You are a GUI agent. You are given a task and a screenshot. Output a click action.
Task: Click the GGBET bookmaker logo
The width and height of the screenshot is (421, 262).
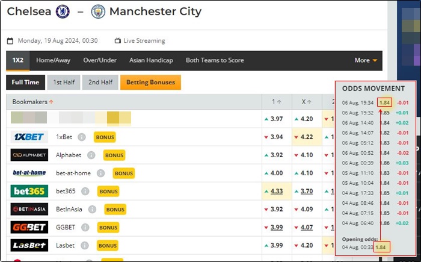click(x=29, y=227)
